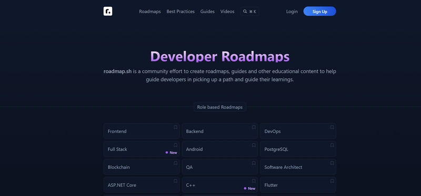Viewport: 421px width, 196px height.
Task: Open the Software Architect roadmap card
Action: 298,167
